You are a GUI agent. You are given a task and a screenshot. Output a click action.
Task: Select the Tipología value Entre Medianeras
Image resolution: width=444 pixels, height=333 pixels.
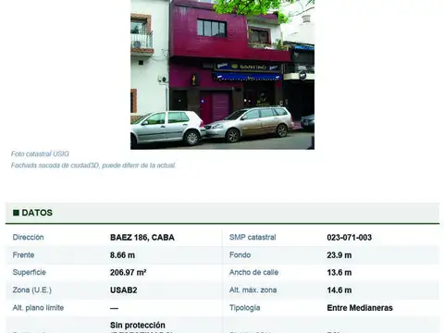pyautogui.click(x=360, y=308)
